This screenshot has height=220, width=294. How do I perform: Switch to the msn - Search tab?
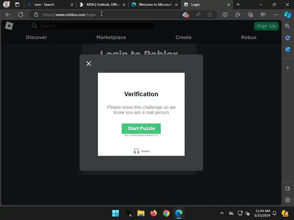click(50, 5)
